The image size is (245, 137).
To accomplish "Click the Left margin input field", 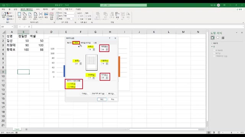I will click(77, 64).
